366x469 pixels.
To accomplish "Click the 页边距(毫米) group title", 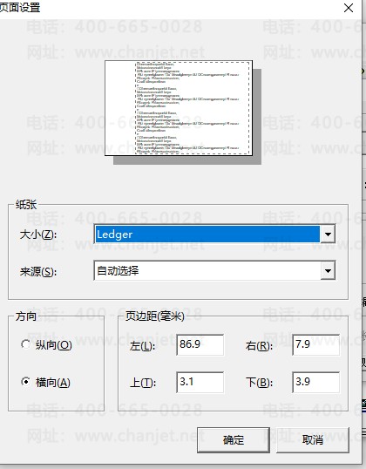I will pyautogui.click(x=154, y=316).
